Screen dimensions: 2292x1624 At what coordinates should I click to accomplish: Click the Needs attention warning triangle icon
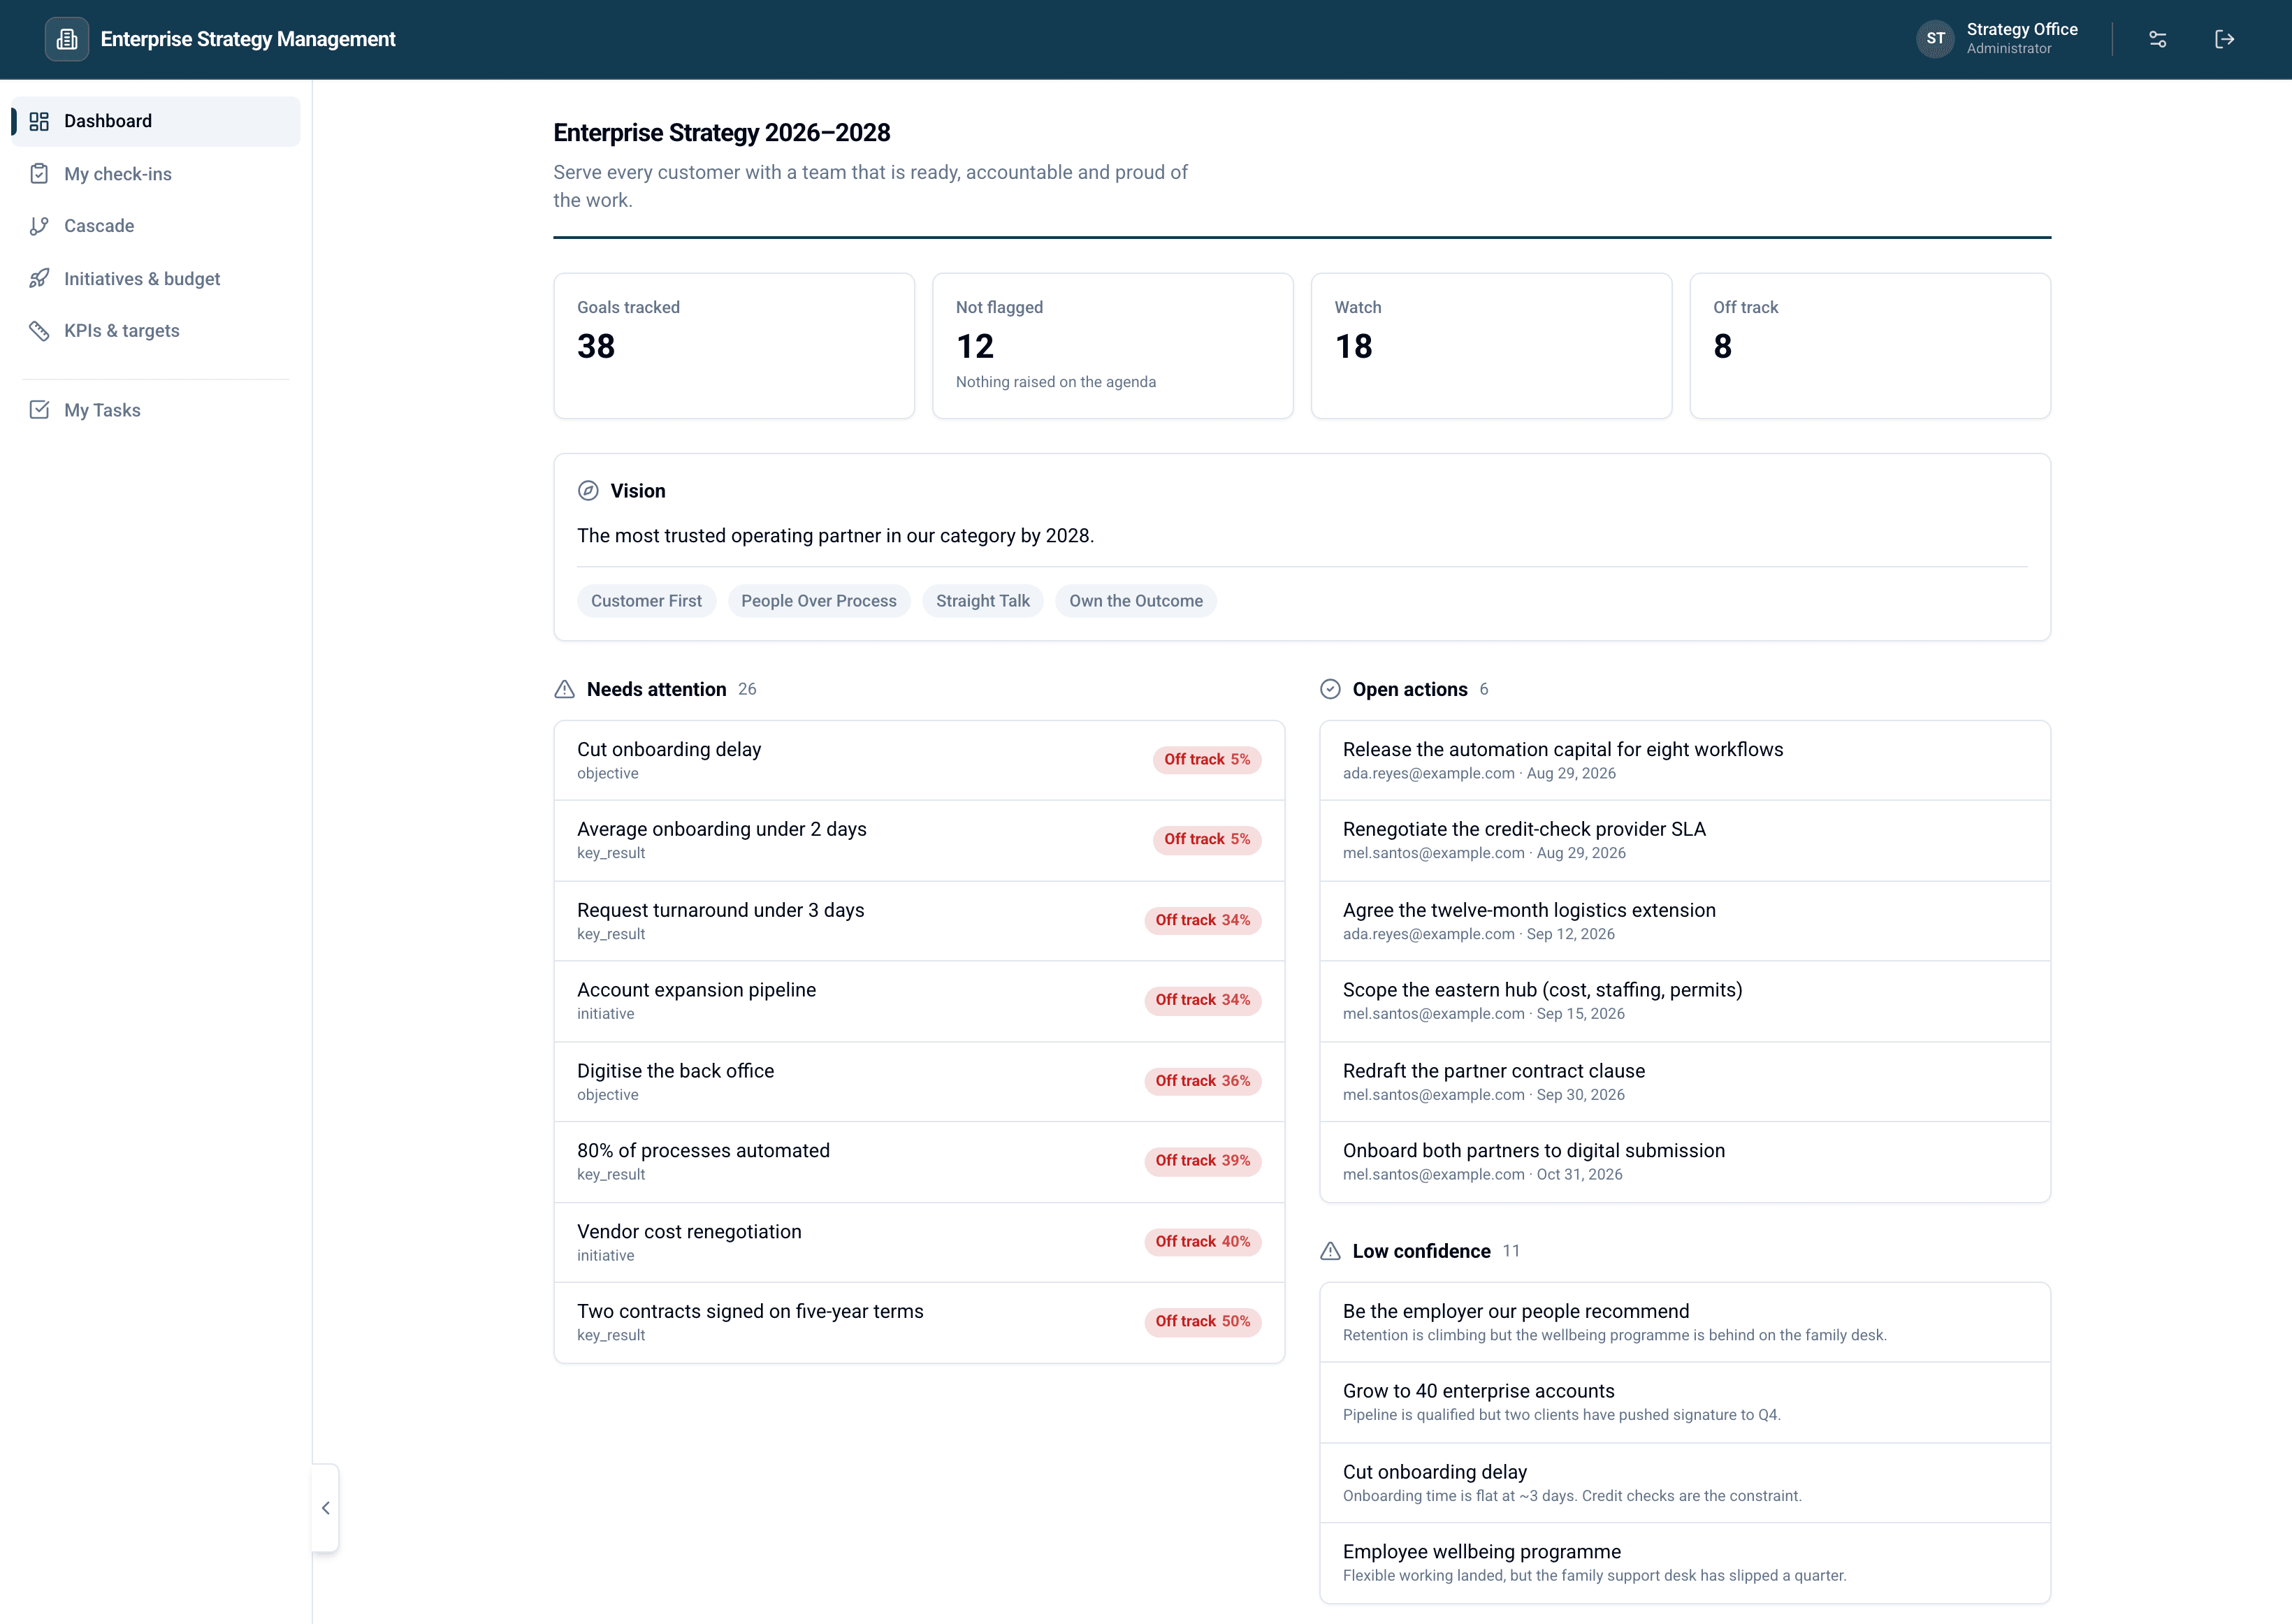(564, 689)
